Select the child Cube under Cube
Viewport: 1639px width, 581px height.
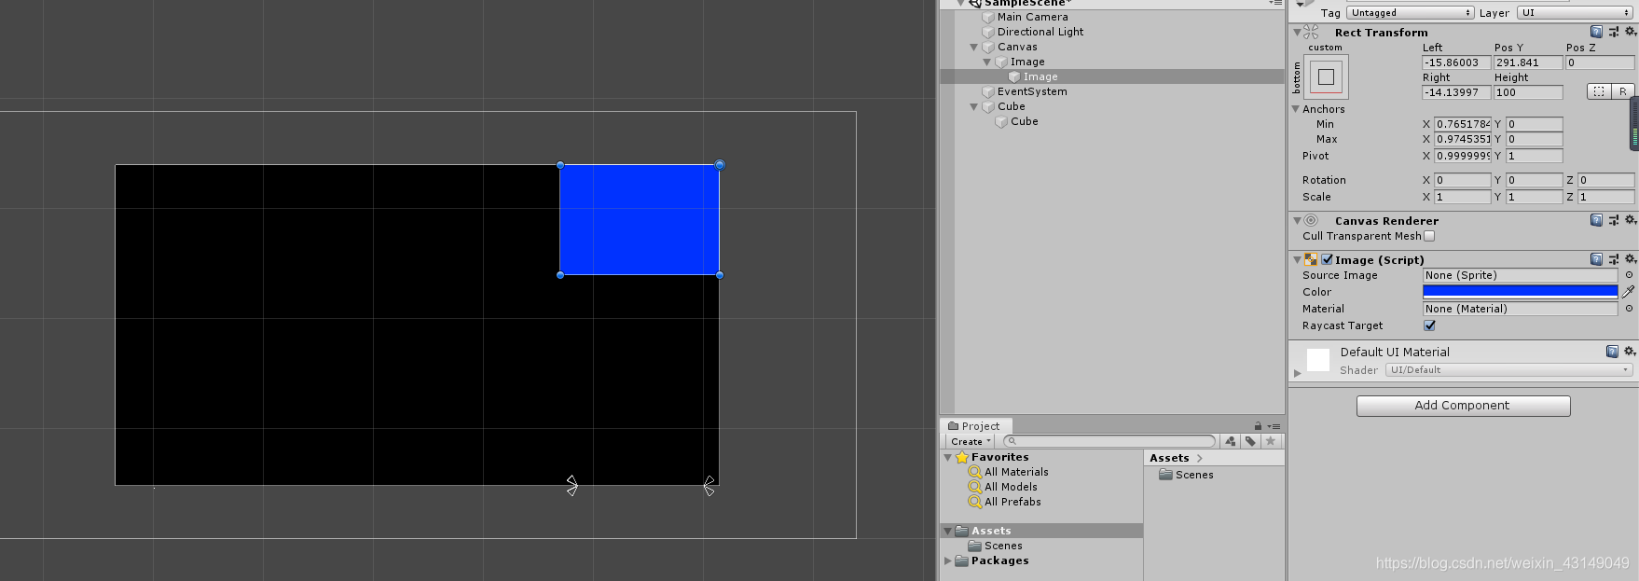coord(1025,121)
